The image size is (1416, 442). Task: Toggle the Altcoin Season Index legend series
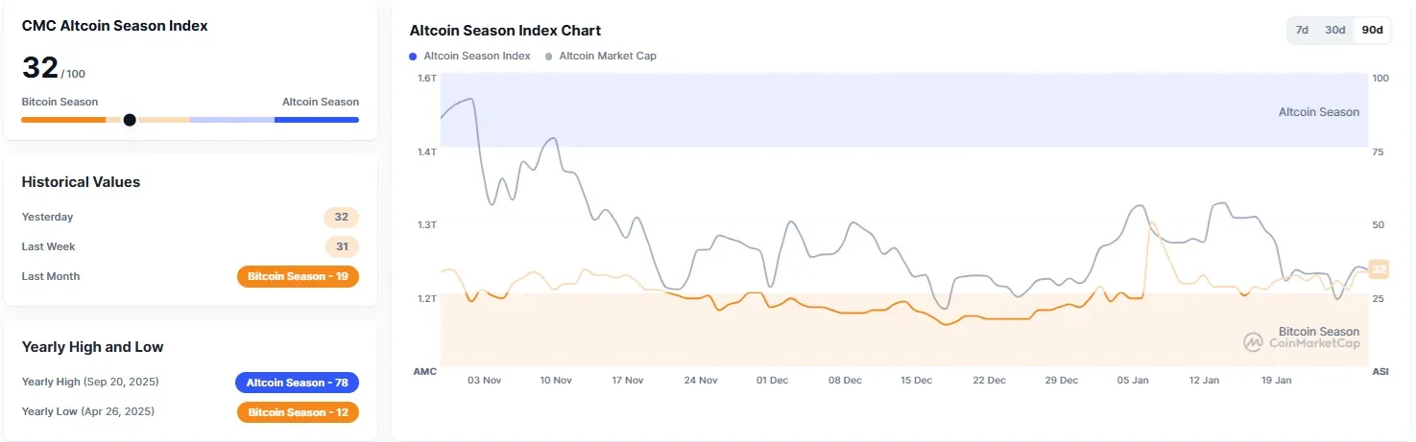pos(470,56)
